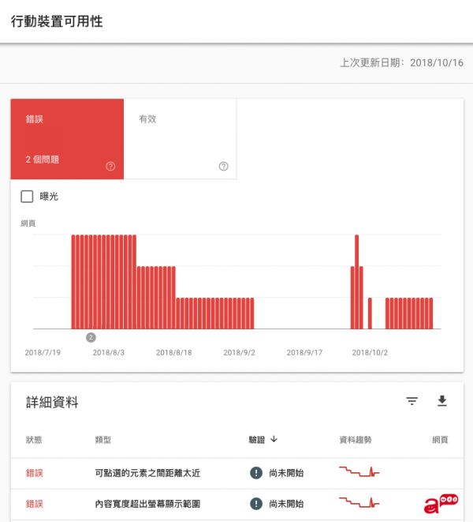Click warning icon in 內容寬度超出螢幕顯示範圍 row
The width and height of the screenshot is (473, 522).
click(x=256, y=503)
